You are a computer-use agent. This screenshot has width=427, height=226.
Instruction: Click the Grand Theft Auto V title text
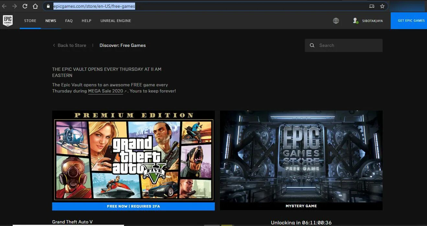point(73,222)
